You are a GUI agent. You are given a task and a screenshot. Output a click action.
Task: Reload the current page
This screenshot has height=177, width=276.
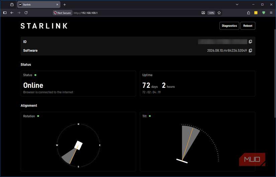pyautogui.click(x=26, y=13)
